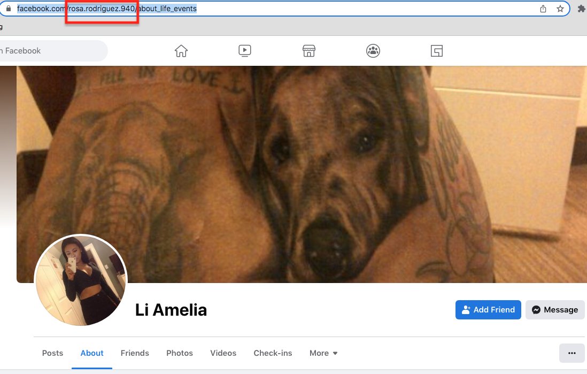Open the Check-ins tab

click(273, 353)
